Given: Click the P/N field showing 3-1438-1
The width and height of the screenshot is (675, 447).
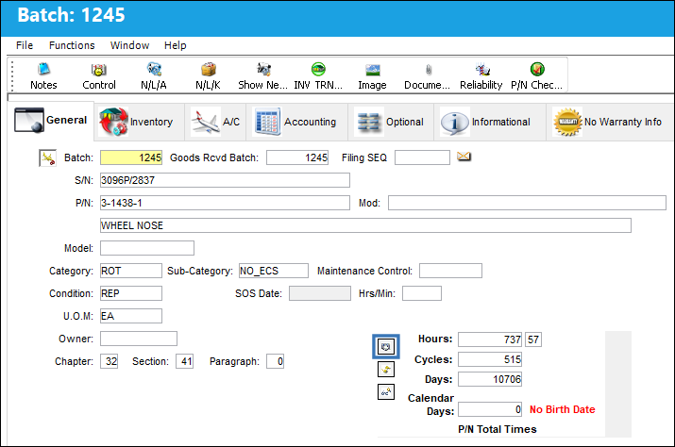Looking at the screenshot, I should pyautogui.click(x=225, y=203).
